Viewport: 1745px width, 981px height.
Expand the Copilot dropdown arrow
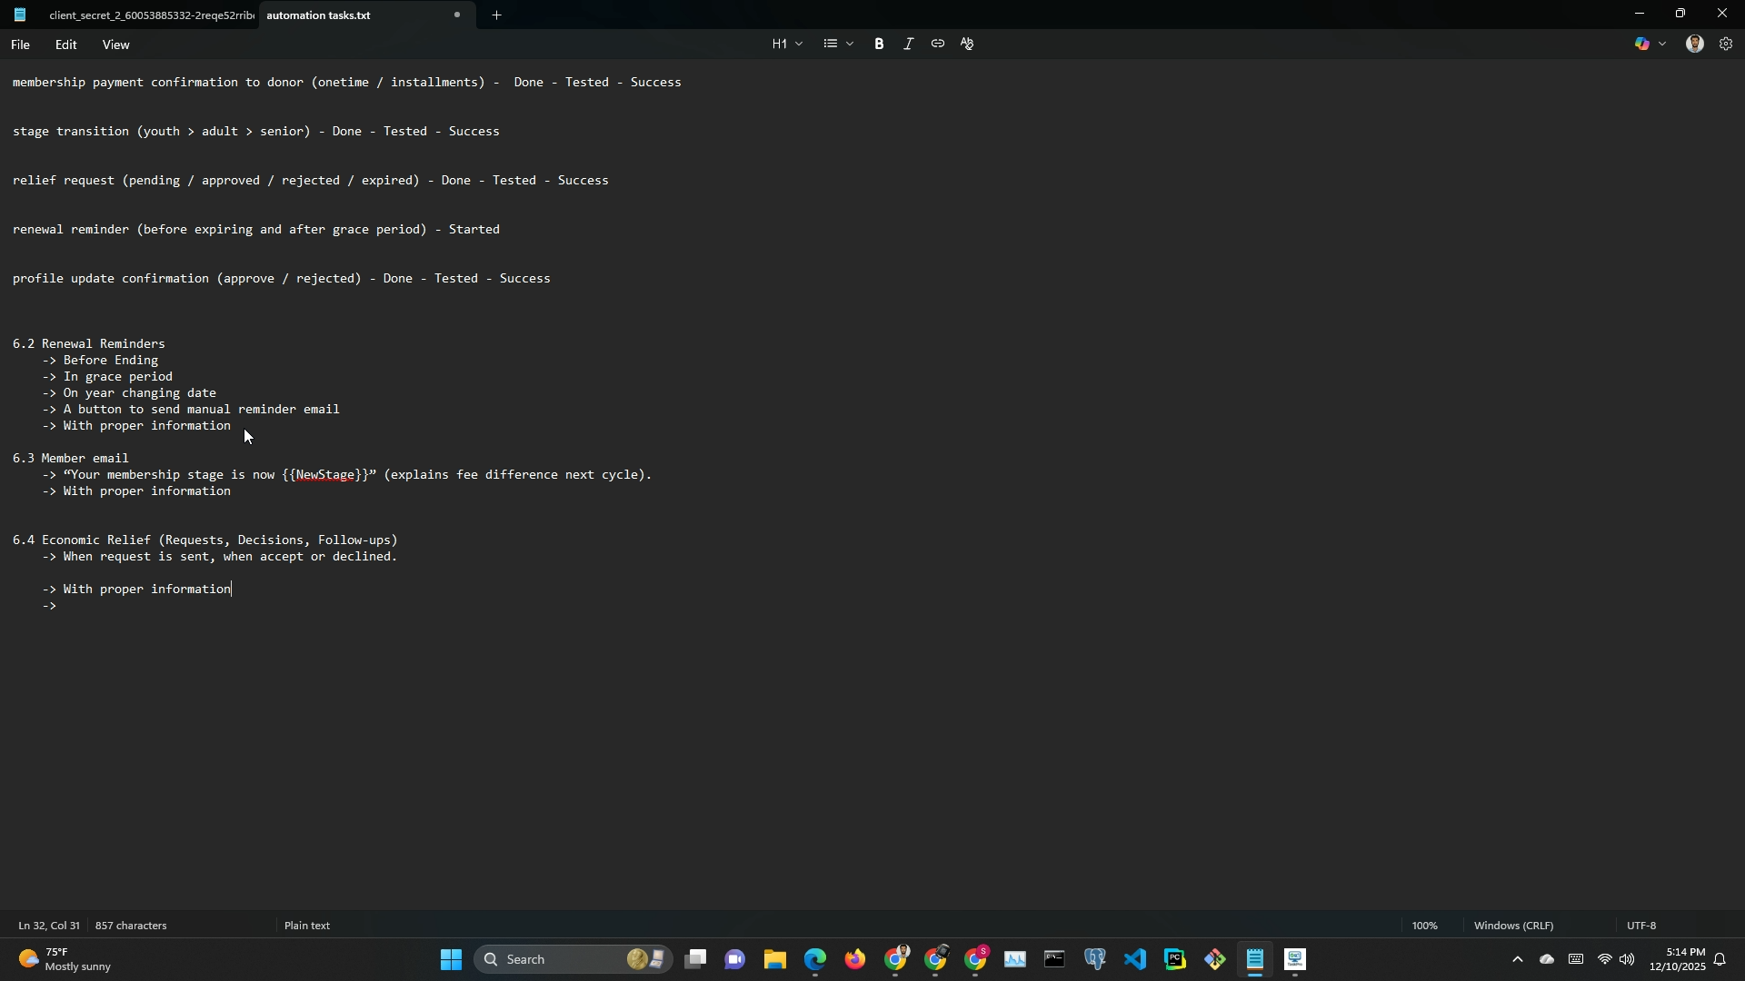[x=1663, y=44]
